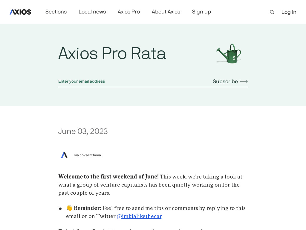Click the author avatar Axios icon
The image size is (306, 230).
(64, 155)
